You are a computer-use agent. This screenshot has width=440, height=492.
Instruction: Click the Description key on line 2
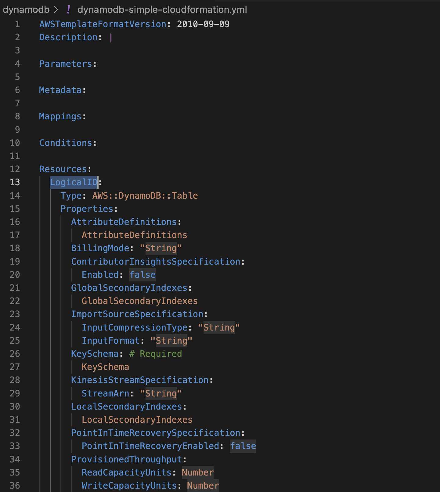click(69, 37)
